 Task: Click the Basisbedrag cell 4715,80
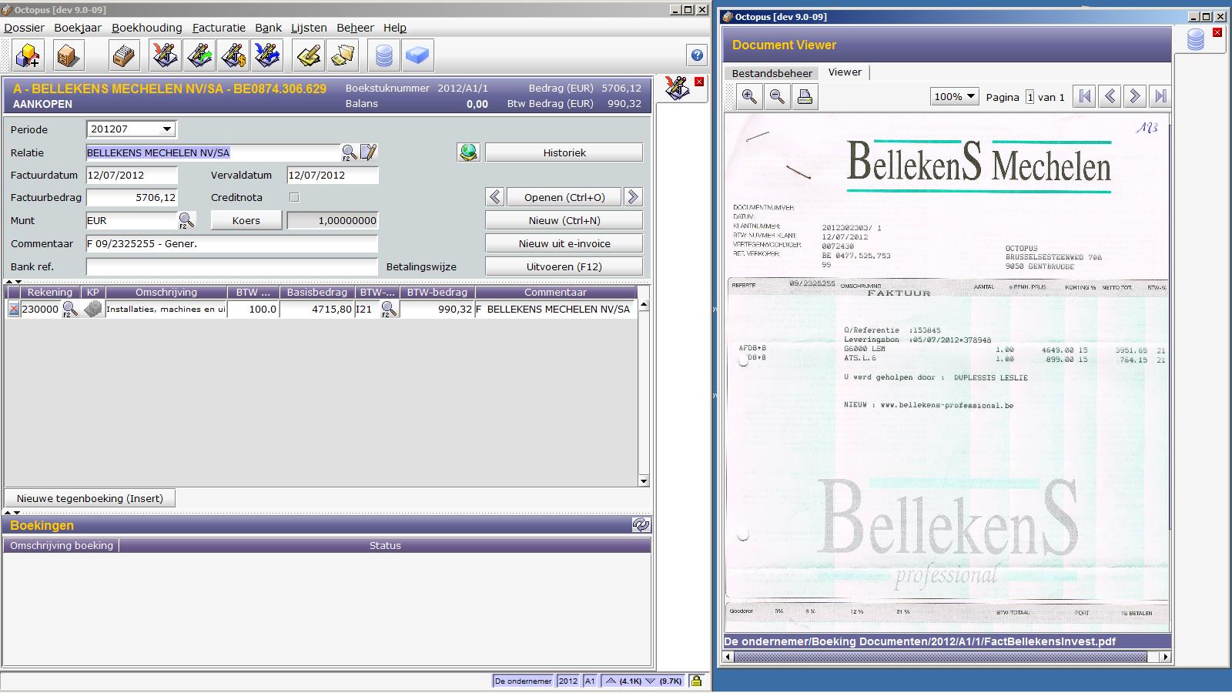click(316, 309)
